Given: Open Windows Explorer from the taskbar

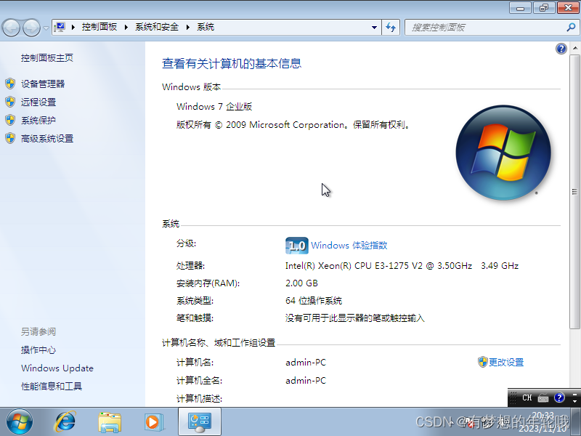Looking at the screenshot, I should (x=110, y=421).
